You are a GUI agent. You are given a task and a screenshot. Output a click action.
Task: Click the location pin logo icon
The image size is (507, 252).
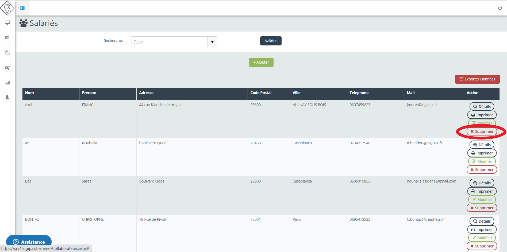[x=7, y=8]
